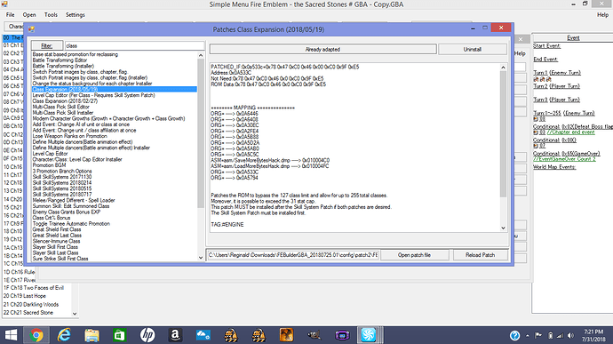Open the Tools menu
Viewport: 613px width, 344px height.
coord(51,15)
